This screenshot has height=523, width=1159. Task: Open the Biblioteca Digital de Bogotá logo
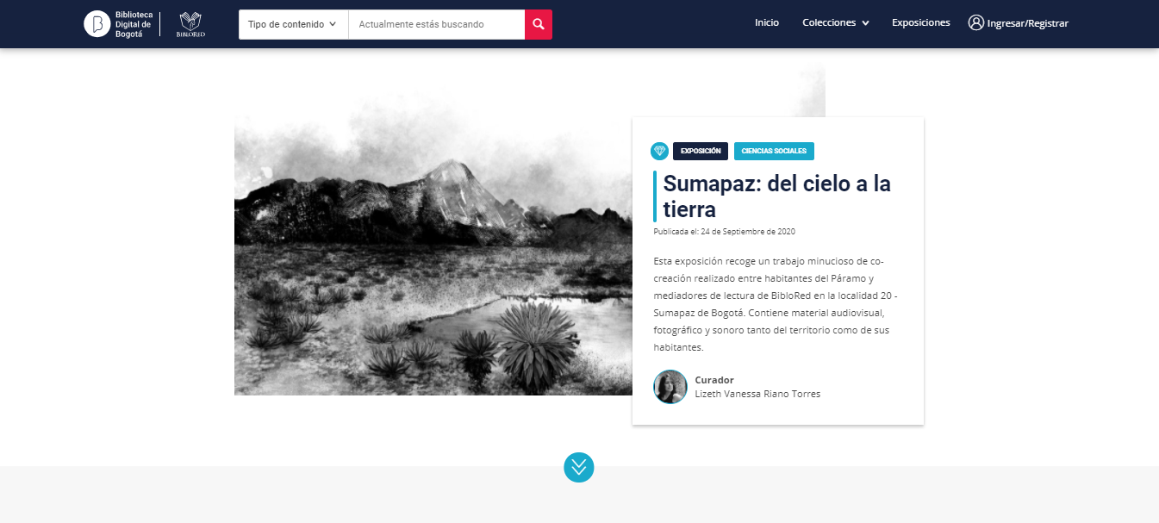(x=118, y=24)
